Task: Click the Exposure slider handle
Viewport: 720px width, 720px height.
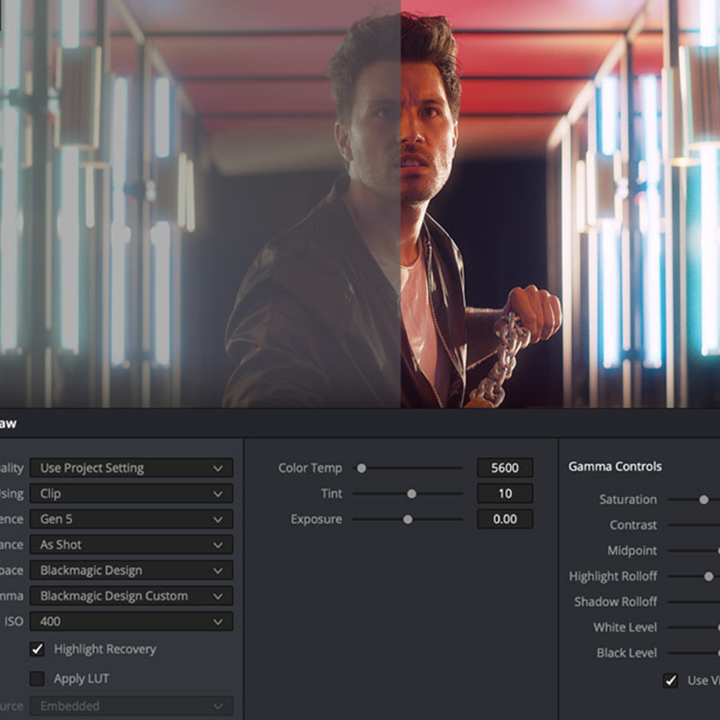Action: (x=407, y=520)
